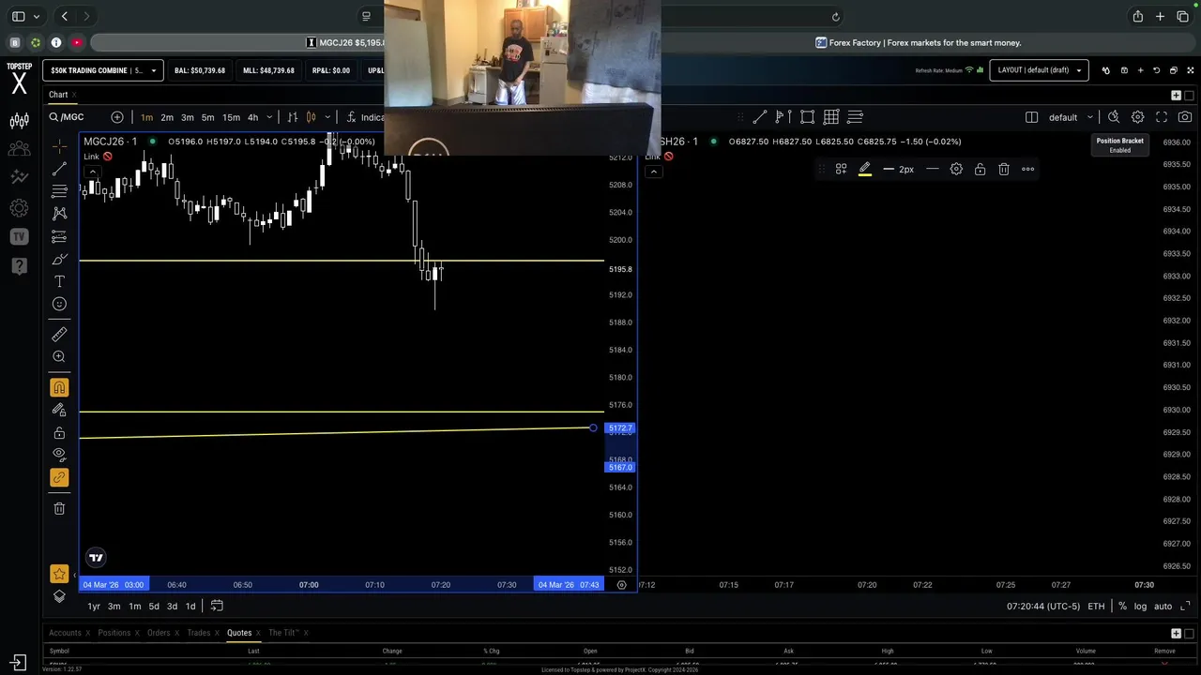The image size is (1201, 675).
Task: Open the default template dropdown
Action: [1071, 117]
